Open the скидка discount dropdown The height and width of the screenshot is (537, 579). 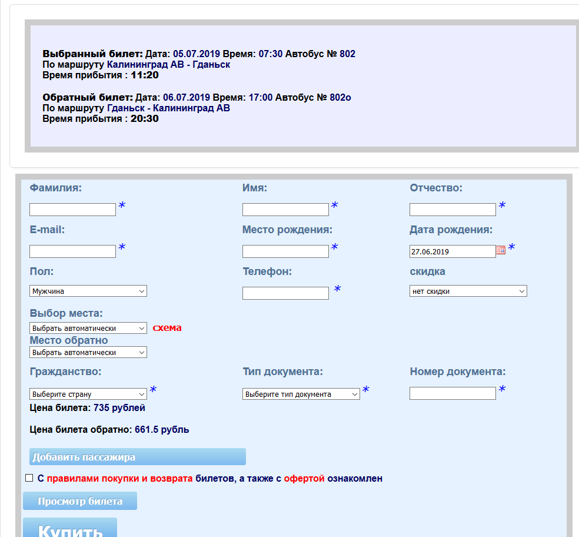468,291
